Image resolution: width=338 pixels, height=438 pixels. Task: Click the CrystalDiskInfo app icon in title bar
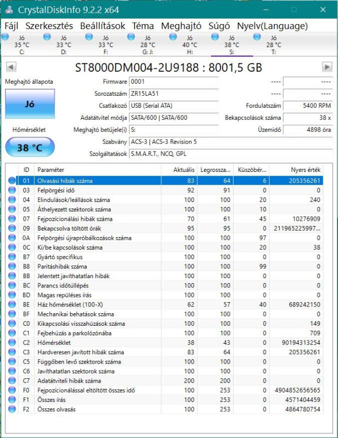pyautogui.click(x=9, y=10)
